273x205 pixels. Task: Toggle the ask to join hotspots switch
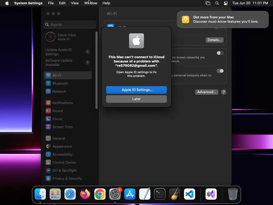(220, 71)
